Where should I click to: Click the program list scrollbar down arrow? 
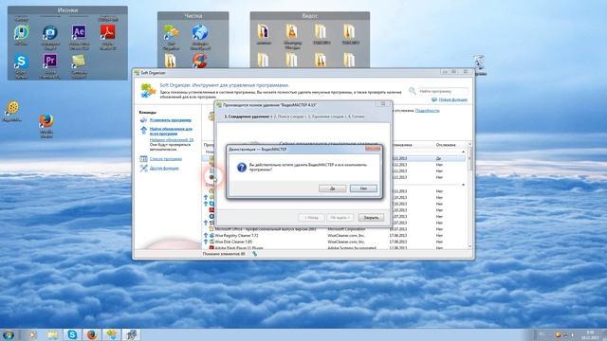[470, 246]
